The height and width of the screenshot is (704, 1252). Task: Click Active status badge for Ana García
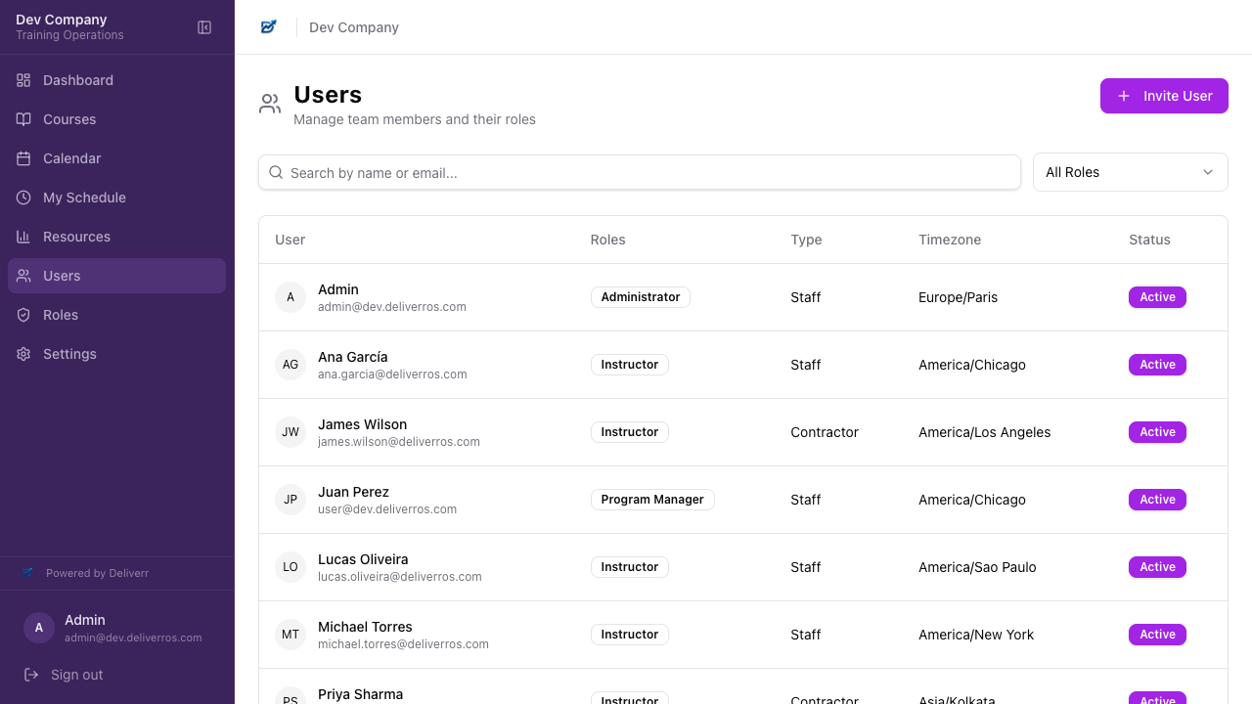(1157, 365)
